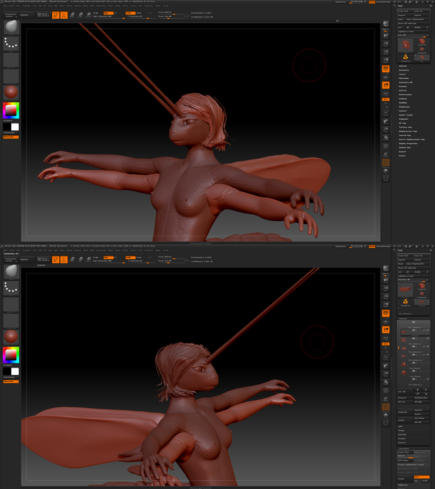
Task: Expand FiberMesh section in Tool palette
Action: [x=404, y=78]
